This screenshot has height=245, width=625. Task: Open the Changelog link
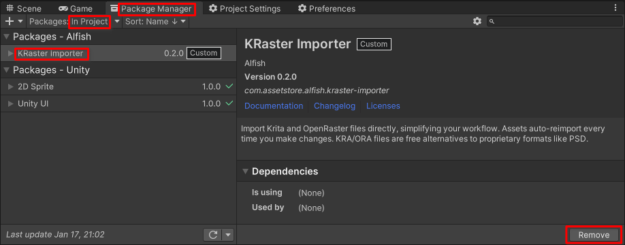pyautogui.click(x=334, y=106)
